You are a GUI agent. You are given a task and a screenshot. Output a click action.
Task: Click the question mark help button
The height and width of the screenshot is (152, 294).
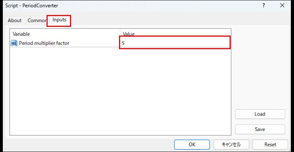click(x=263, y=6)
